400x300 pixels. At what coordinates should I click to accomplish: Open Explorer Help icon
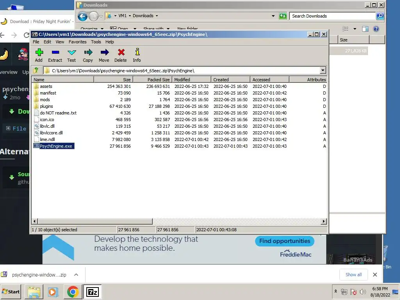click(376, 29)
